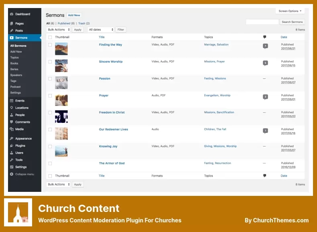Open the Finding the Way sermon title link
The height and width of the screenshot is (232, 317).
(x=110, y=45)
